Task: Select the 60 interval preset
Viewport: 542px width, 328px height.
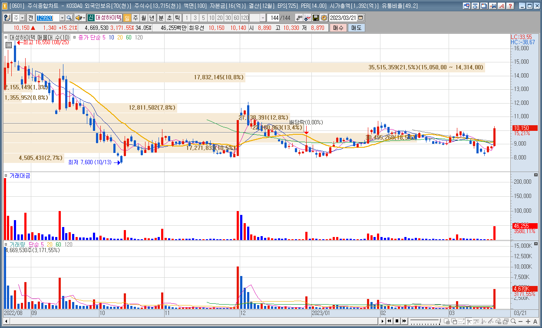Action: pyautogui.click(x=236, y=18)
